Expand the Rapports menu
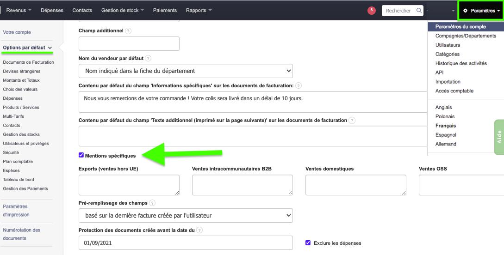 [199, 10]
